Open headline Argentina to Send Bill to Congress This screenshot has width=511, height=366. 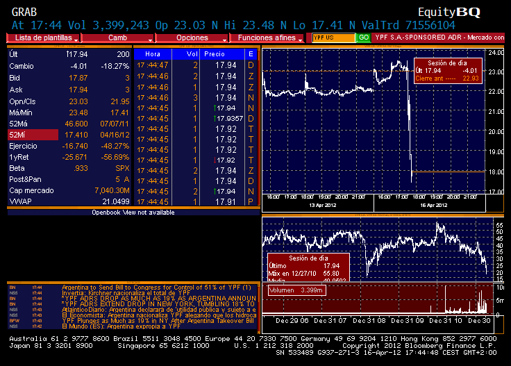point(156,288)
